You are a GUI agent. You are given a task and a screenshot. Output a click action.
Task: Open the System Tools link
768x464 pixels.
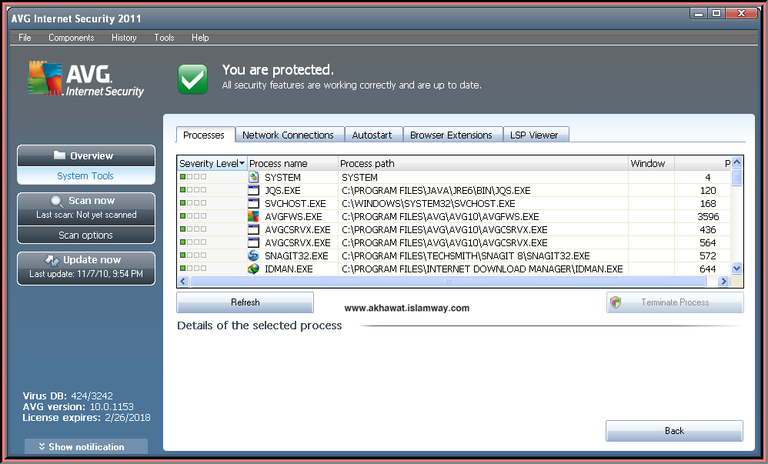85,176
